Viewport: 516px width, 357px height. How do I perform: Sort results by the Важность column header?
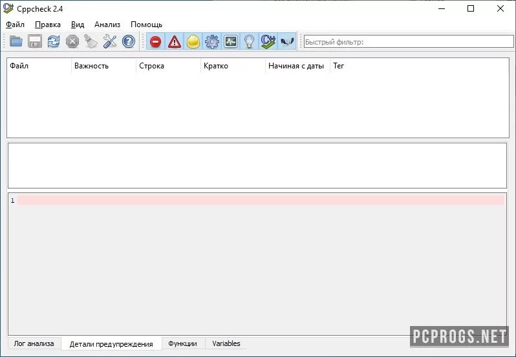(103, 66)
